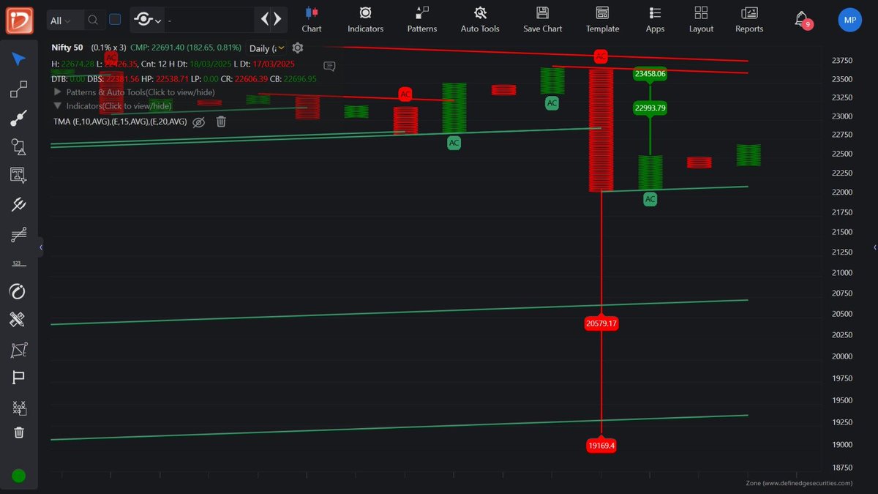
Task: Select the pointer tool at sidebar top
Action: coord(20,60)
